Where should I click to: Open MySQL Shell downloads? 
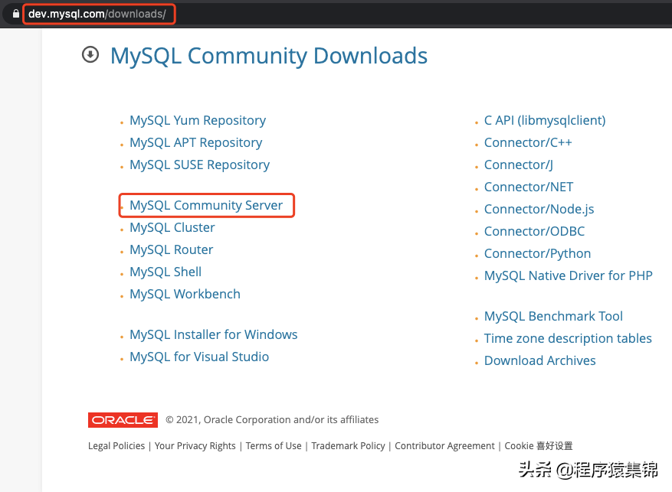166,272
